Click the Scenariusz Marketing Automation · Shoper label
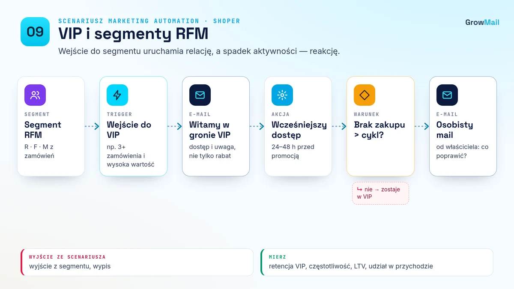 coord(149,21)
